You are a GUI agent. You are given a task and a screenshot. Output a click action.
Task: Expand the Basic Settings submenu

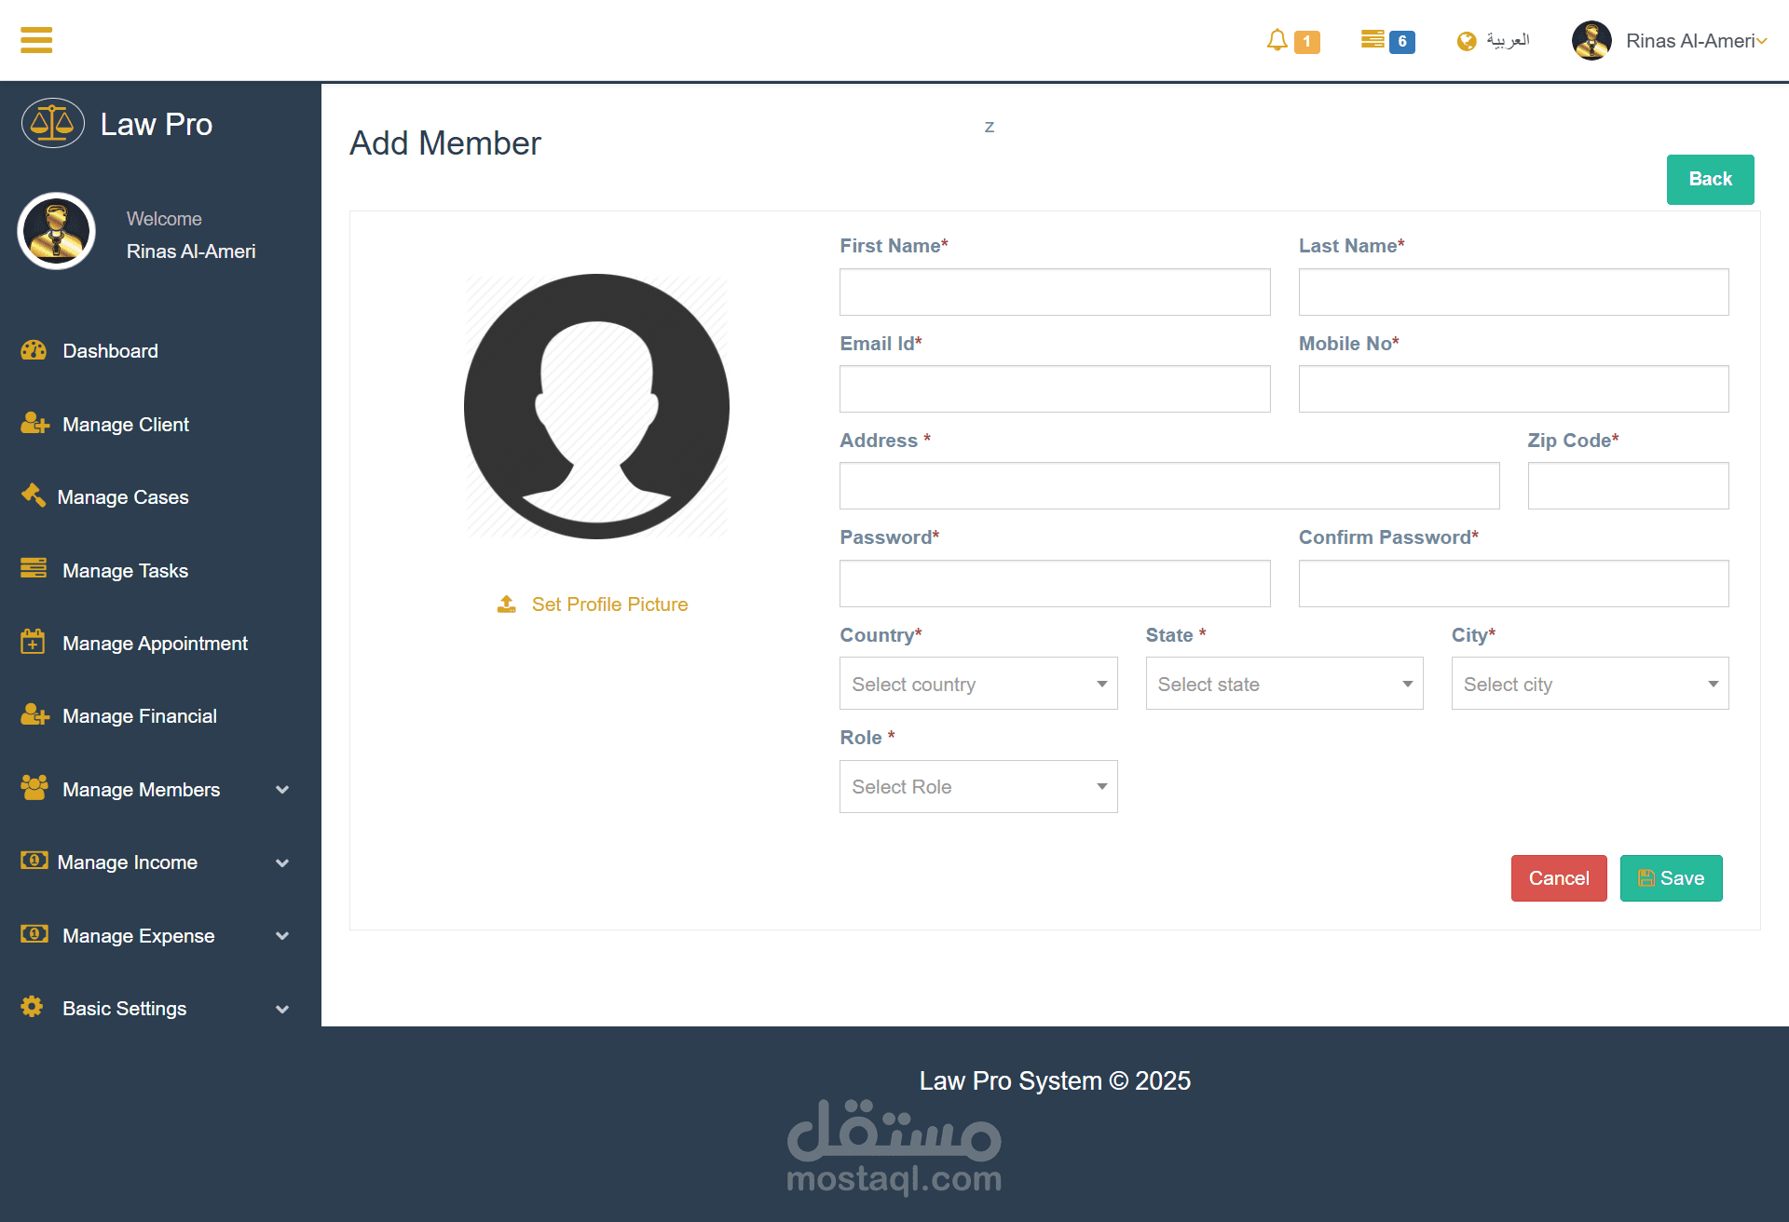click(282, 1009)
